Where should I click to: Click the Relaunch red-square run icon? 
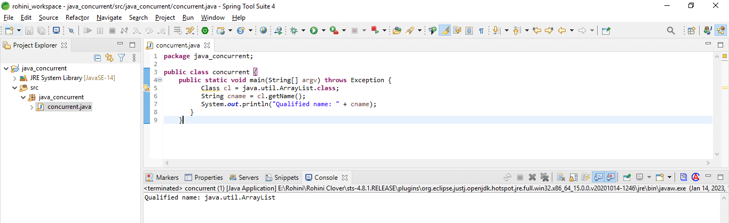[375, 30]
